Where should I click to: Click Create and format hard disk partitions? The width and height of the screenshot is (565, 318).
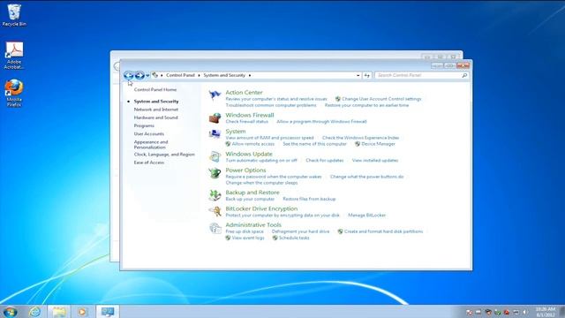click(383, 231)
